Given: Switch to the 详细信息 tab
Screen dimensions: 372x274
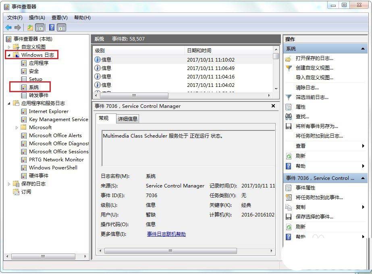Looking at the screenshot, I should coord(127,119).
